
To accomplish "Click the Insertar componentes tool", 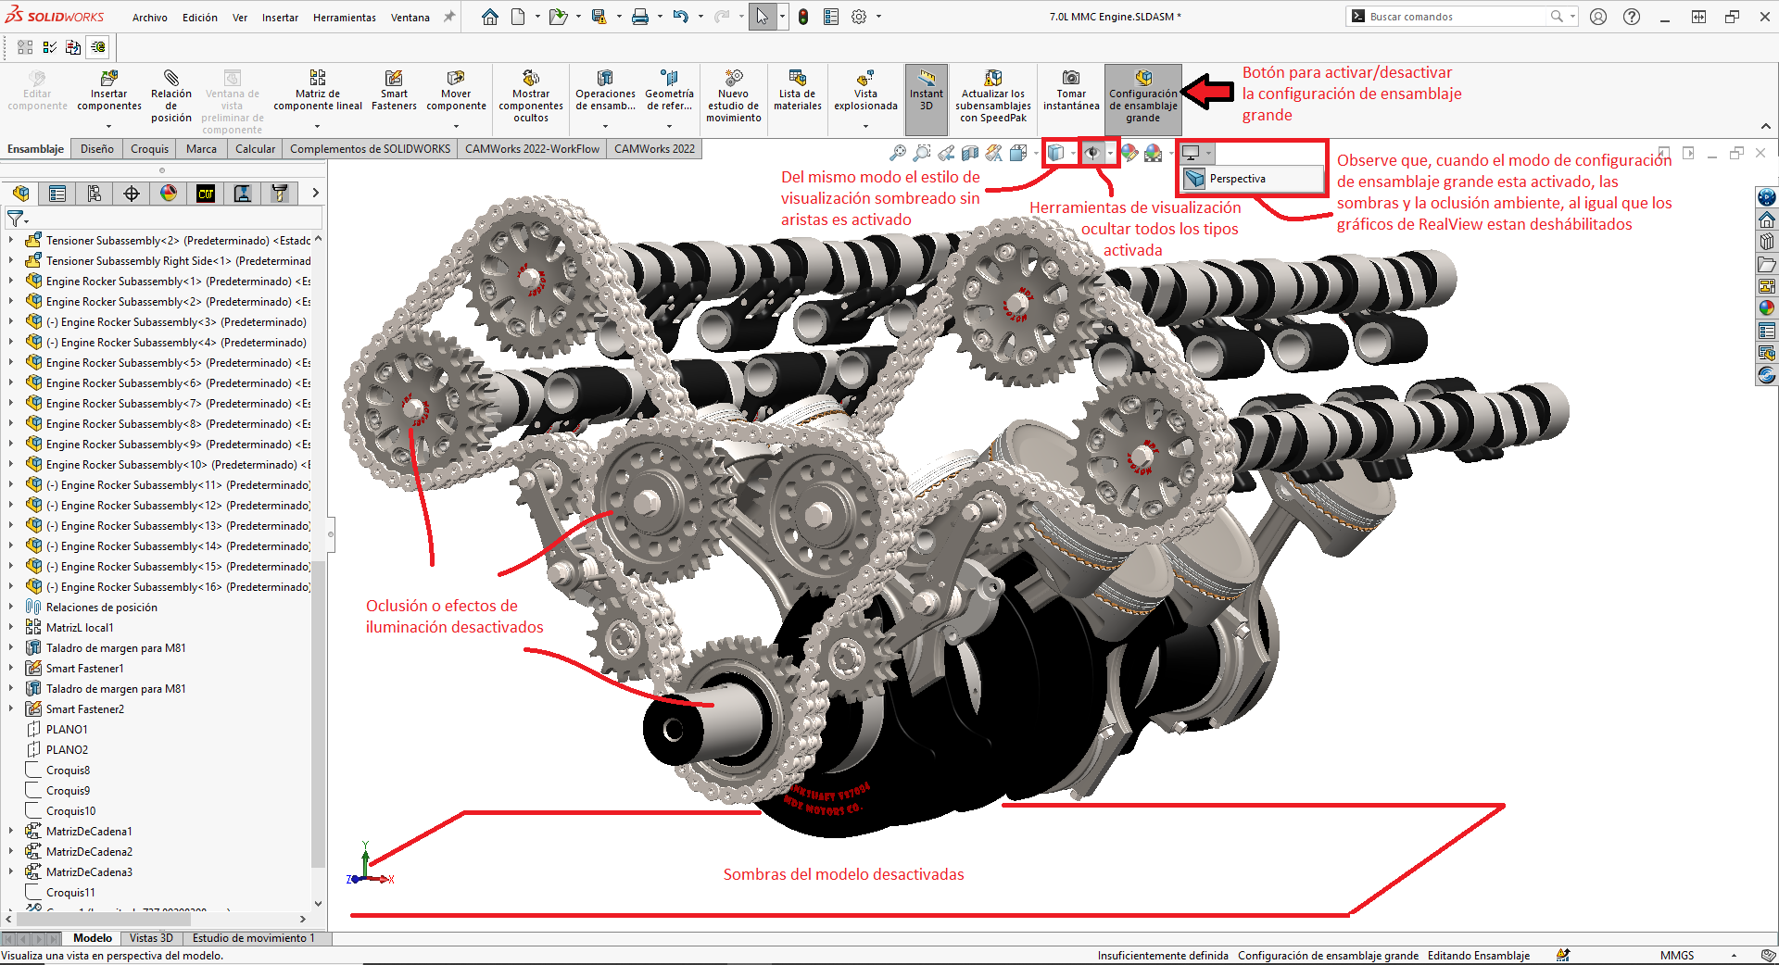I will (108, 91).
